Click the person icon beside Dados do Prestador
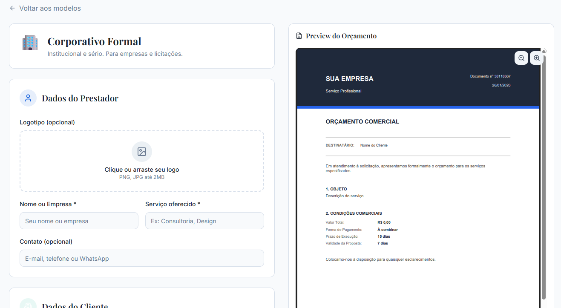The height and width of the screenshot is (308, 561). click(28, 98)
